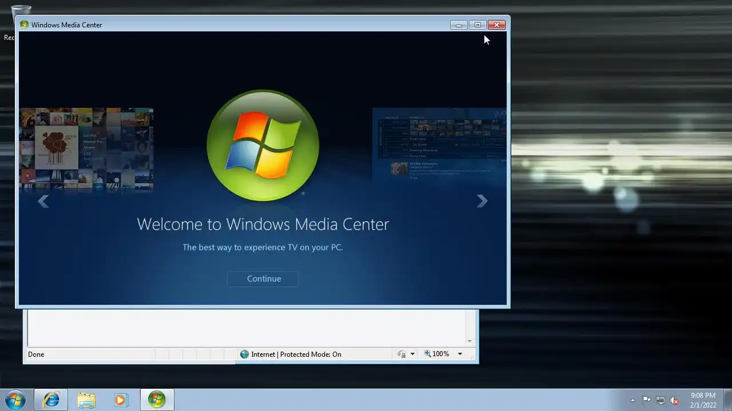732x411 pixels.
Task: Click the Windows Media Center window title text
Action: 66,25
